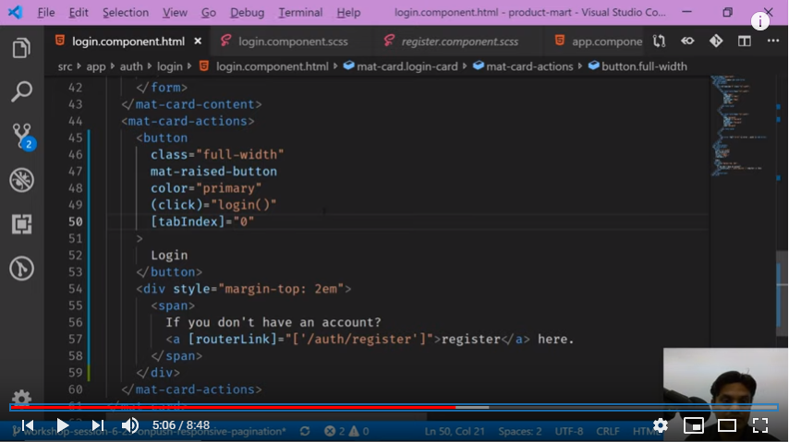Expand the button.full-width breadcrumb
Image resolution: width=789 pixels, height=442 pixels.
[643, 66]
